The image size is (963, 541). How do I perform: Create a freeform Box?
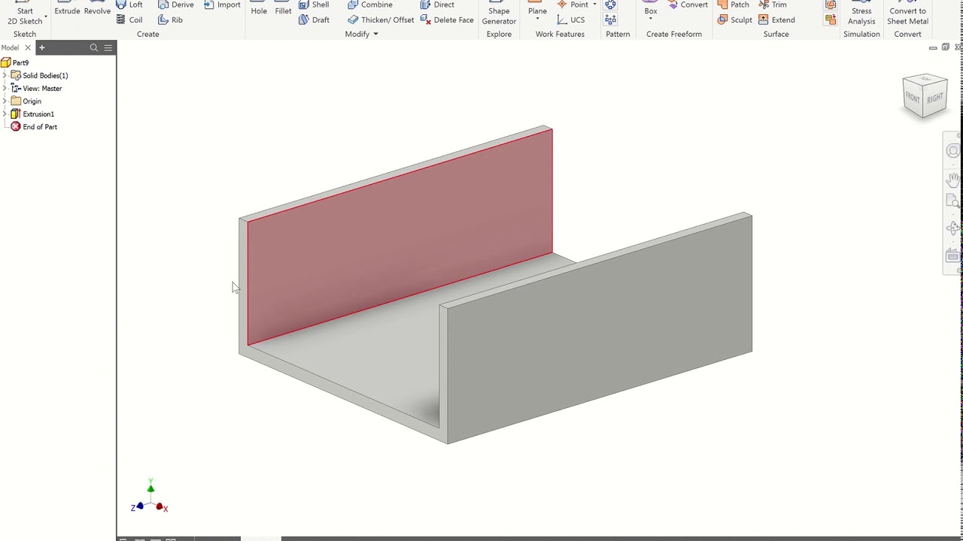(651, 8)
